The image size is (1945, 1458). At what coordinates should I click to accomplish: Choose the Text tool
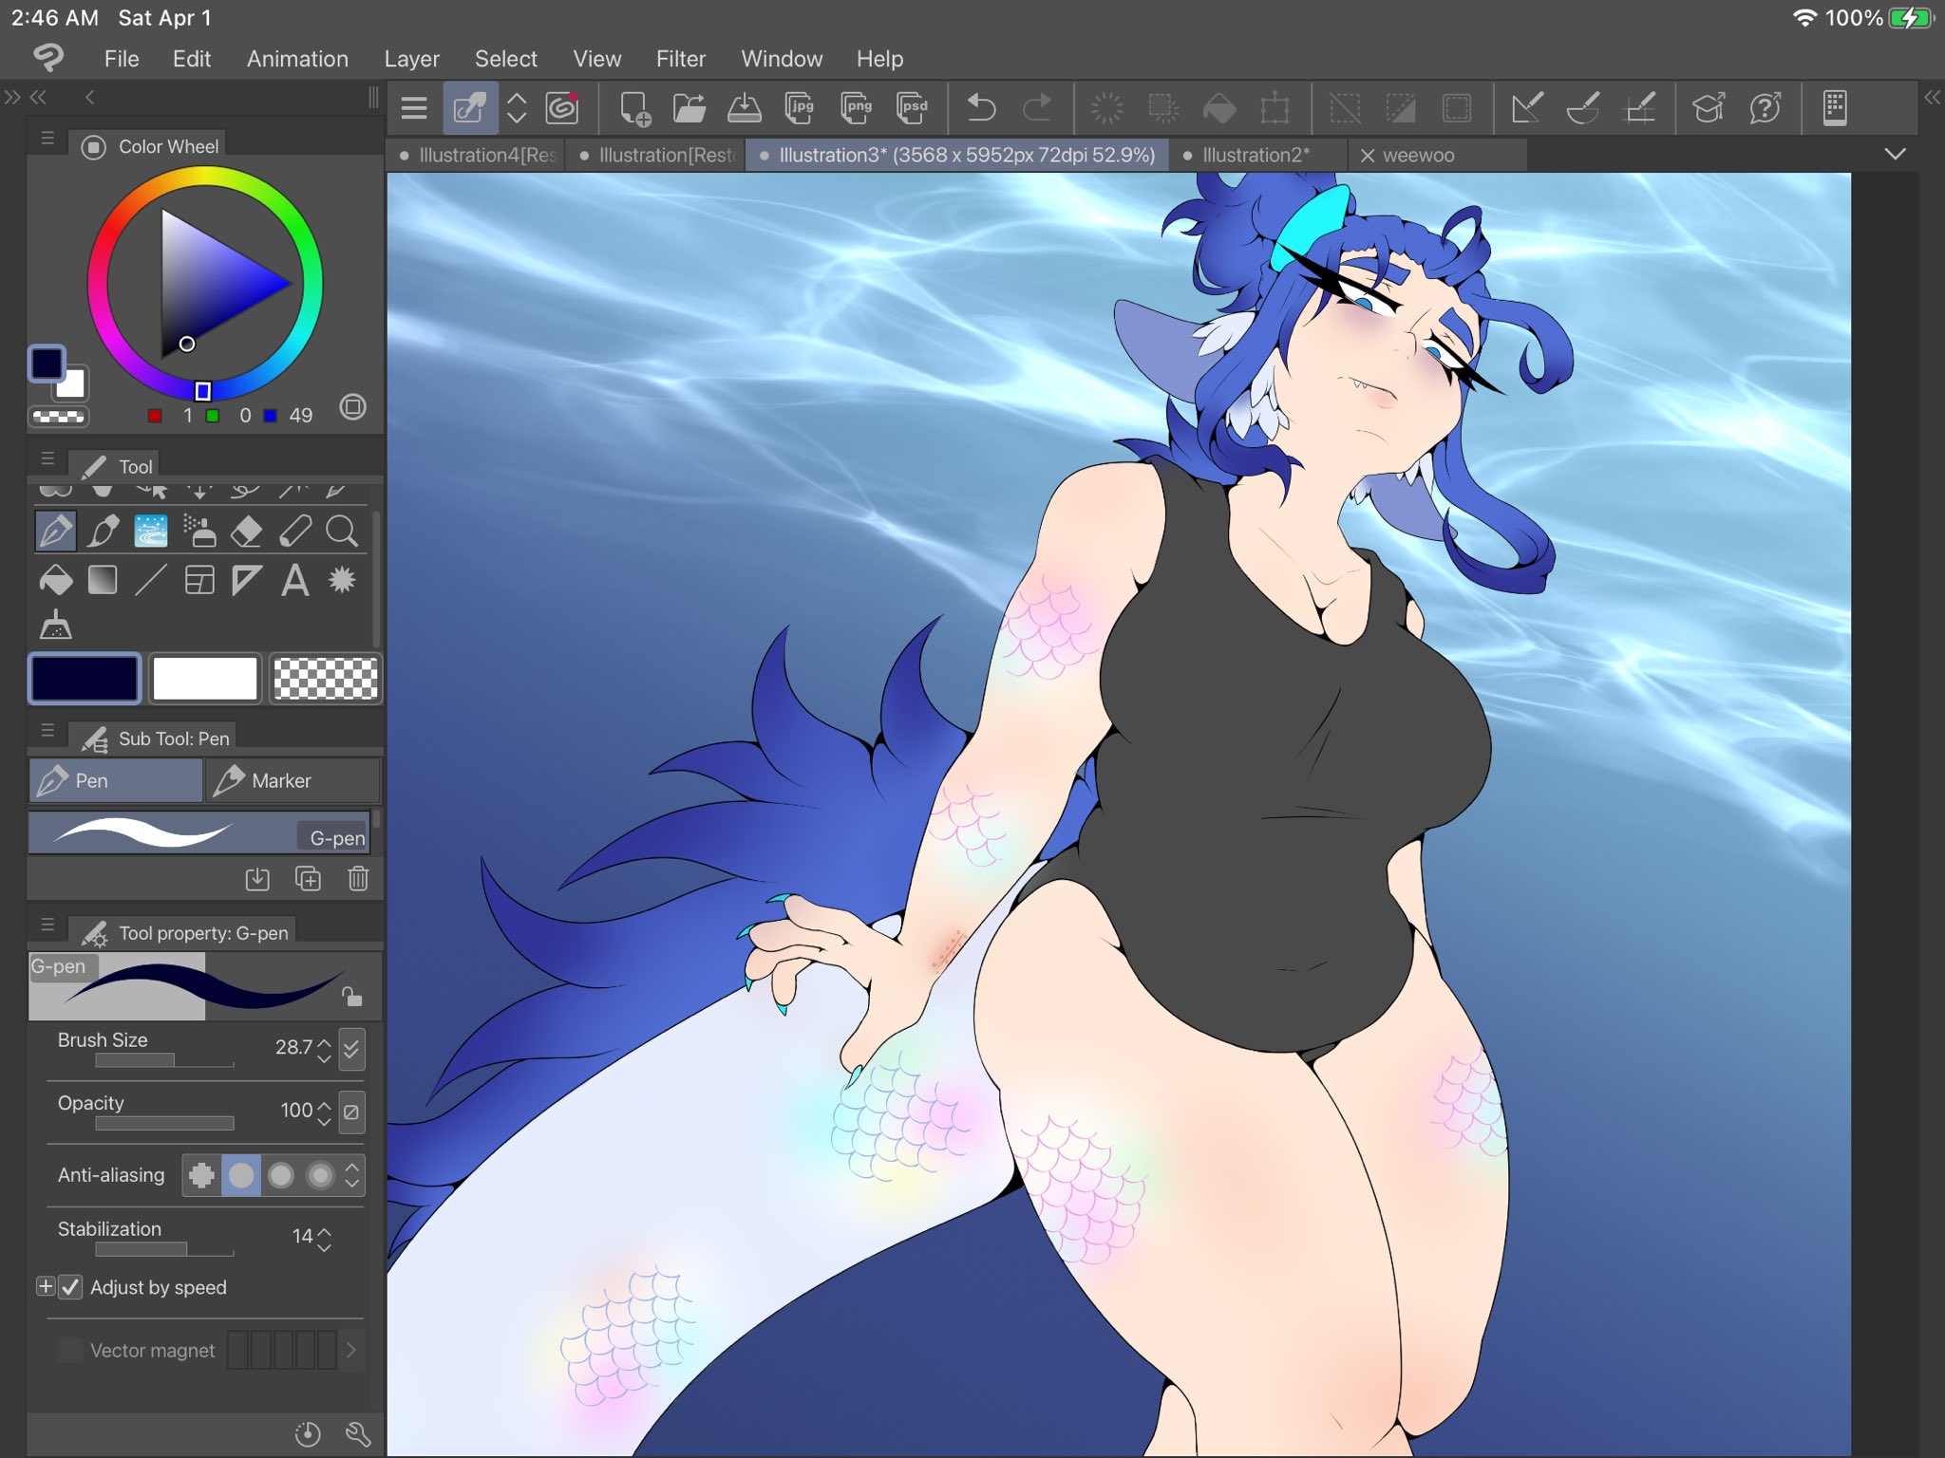(294, 580)
